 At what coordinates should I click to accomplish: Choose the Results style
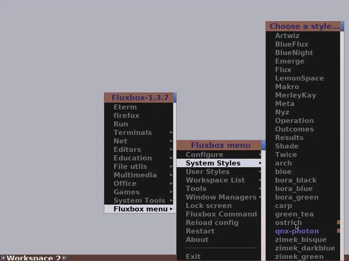click(x=303, y=138)
